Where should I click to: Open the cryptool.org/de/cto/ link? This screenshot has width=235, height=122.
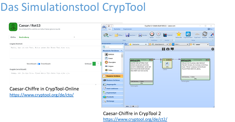point(42,95)
